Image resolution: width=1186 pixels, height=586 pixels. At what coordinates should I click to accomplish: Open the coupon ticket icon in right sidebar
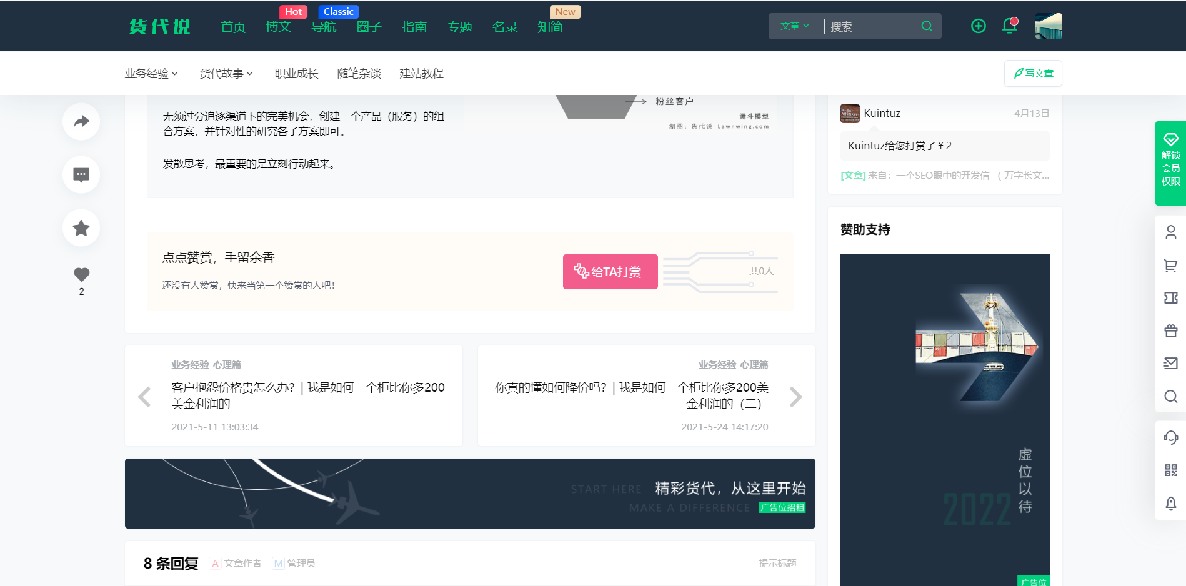coord(1170,298)
